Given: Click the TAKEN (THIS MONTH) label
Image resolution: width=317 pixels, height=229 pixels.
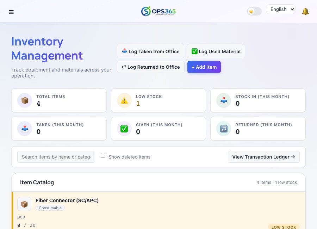Looking at the screenshot, I should [x=60, y=125].
